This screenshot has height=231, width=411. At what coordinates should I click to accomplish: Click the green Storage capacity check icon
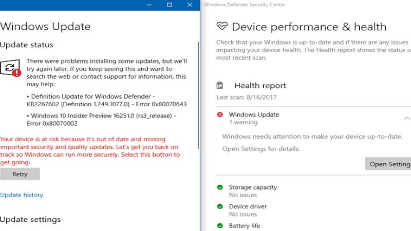(220, 187)
